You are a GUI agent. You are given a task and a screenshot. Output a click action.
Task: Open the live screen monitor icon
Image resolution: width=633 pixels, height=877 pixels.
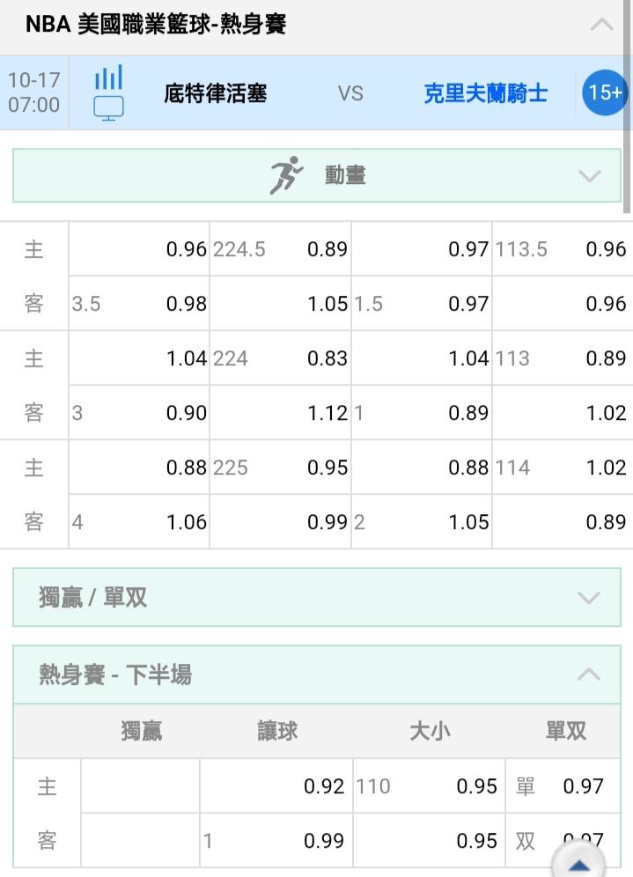click(108, 108)
